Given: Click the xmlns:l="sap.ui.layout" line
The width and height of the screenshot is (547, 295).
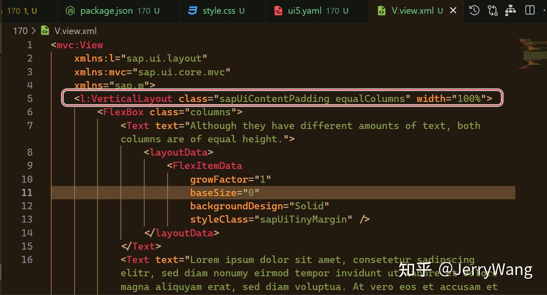Looking at the screenshot, I should coord(141,58).
